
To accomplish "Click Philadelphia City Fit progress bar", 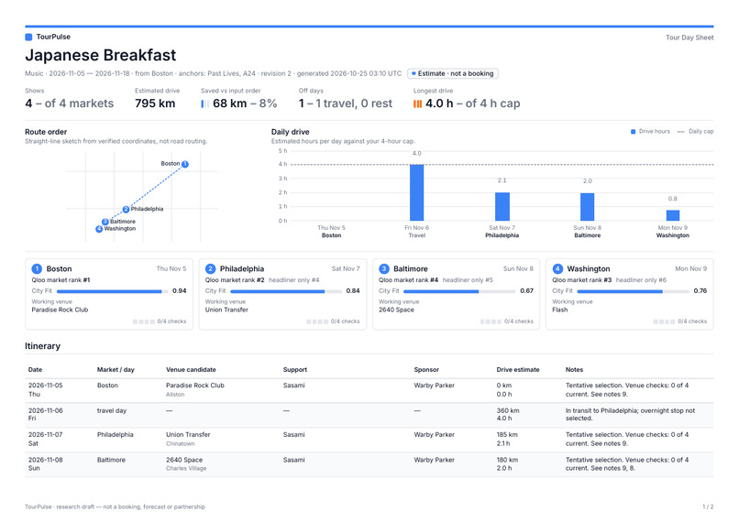I will 286,291.
